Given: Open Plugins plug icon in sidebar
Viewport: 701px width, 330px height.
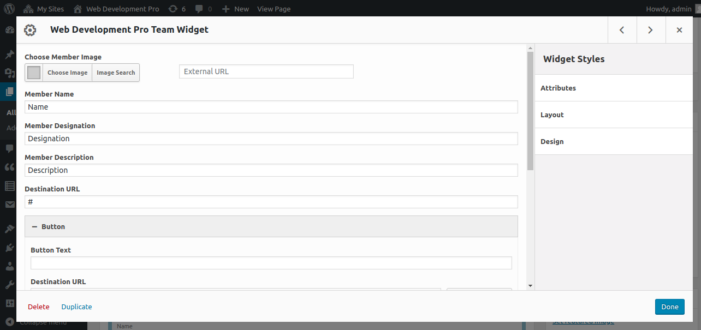Looking at the screenshot, I should pyautogui.click(x=9, y=247).
